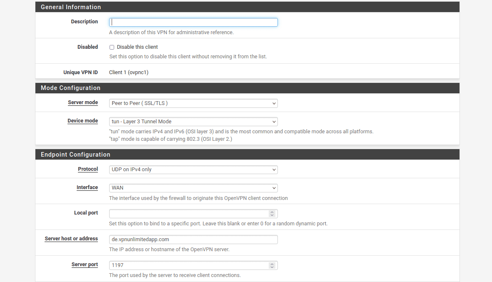Image resolution: width=492 pixels, height=282 pixels.
Task: Click the Server host or address label
Action: tap(71, 239)
